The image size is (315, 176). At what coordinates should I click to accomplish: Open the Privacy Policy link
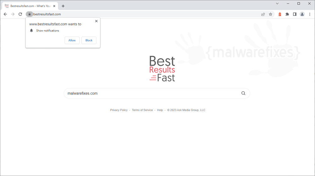coord(119,110)
